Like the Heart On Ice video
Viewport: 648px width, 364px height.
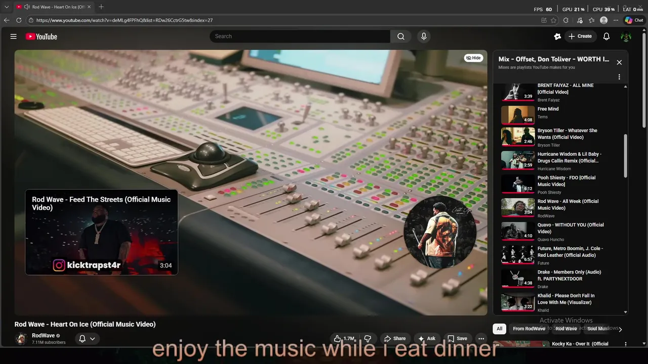coord(343,339)
